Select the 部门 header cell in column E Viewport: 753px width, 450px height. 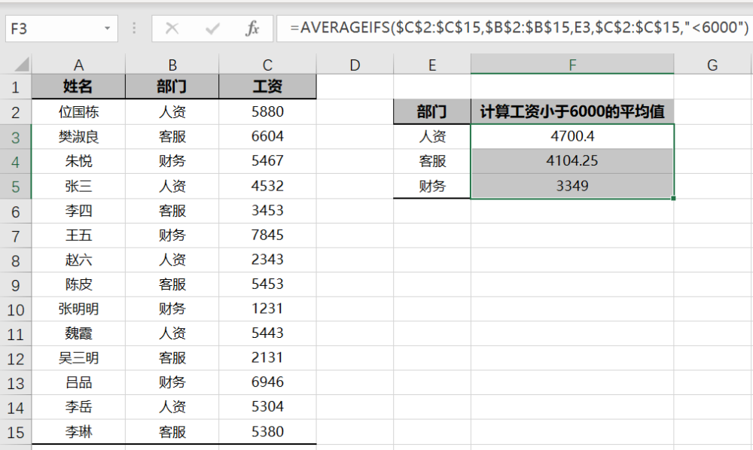click(432, 111)
